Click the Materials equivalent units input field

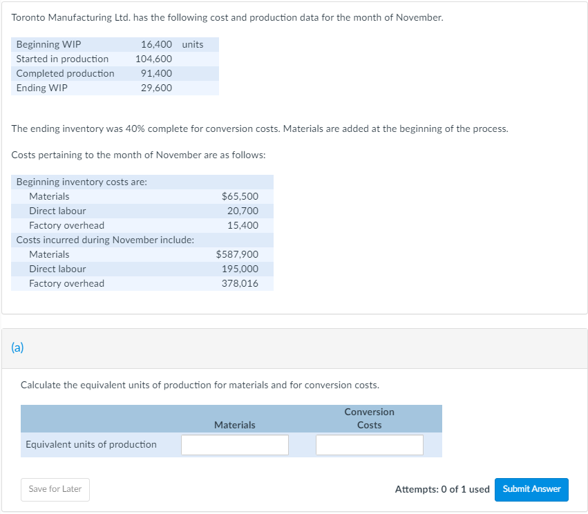tap(235, 445)
